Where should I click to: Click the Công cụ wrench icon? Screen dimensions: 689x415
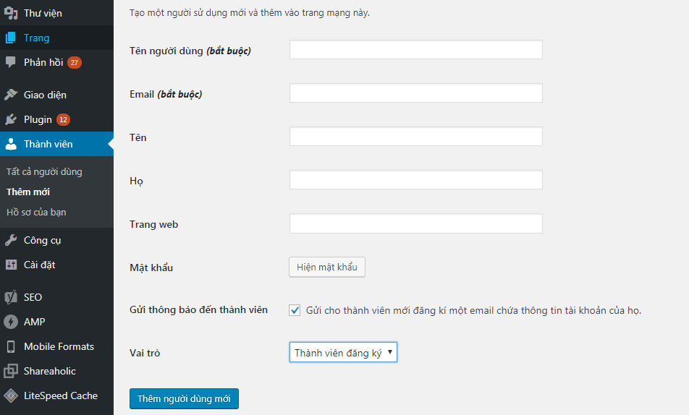pyautogui.click(x=11, y=240)
